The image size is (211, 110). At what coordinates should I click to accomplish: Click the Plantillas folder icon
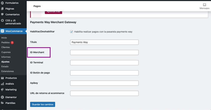pos(2,103)
